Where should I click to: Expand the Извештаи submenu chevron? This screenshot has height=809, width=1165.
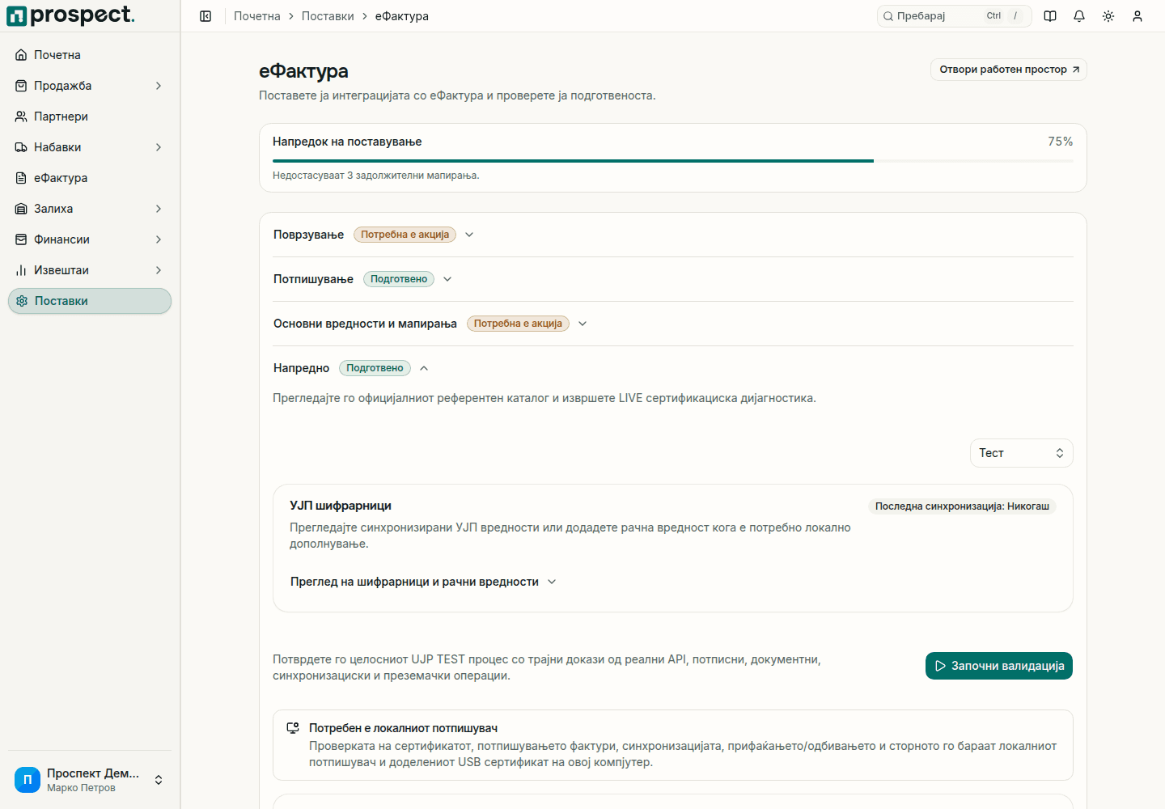(159, 270)
